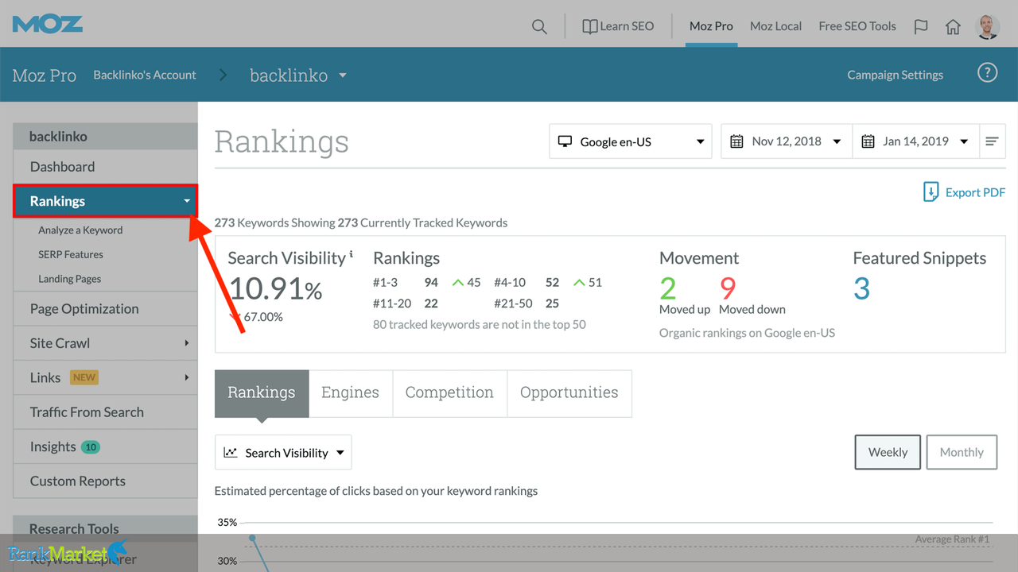Click the Export PDF link
The width and height of the screenshot is (1018, 572).
[x=975, y=192]
